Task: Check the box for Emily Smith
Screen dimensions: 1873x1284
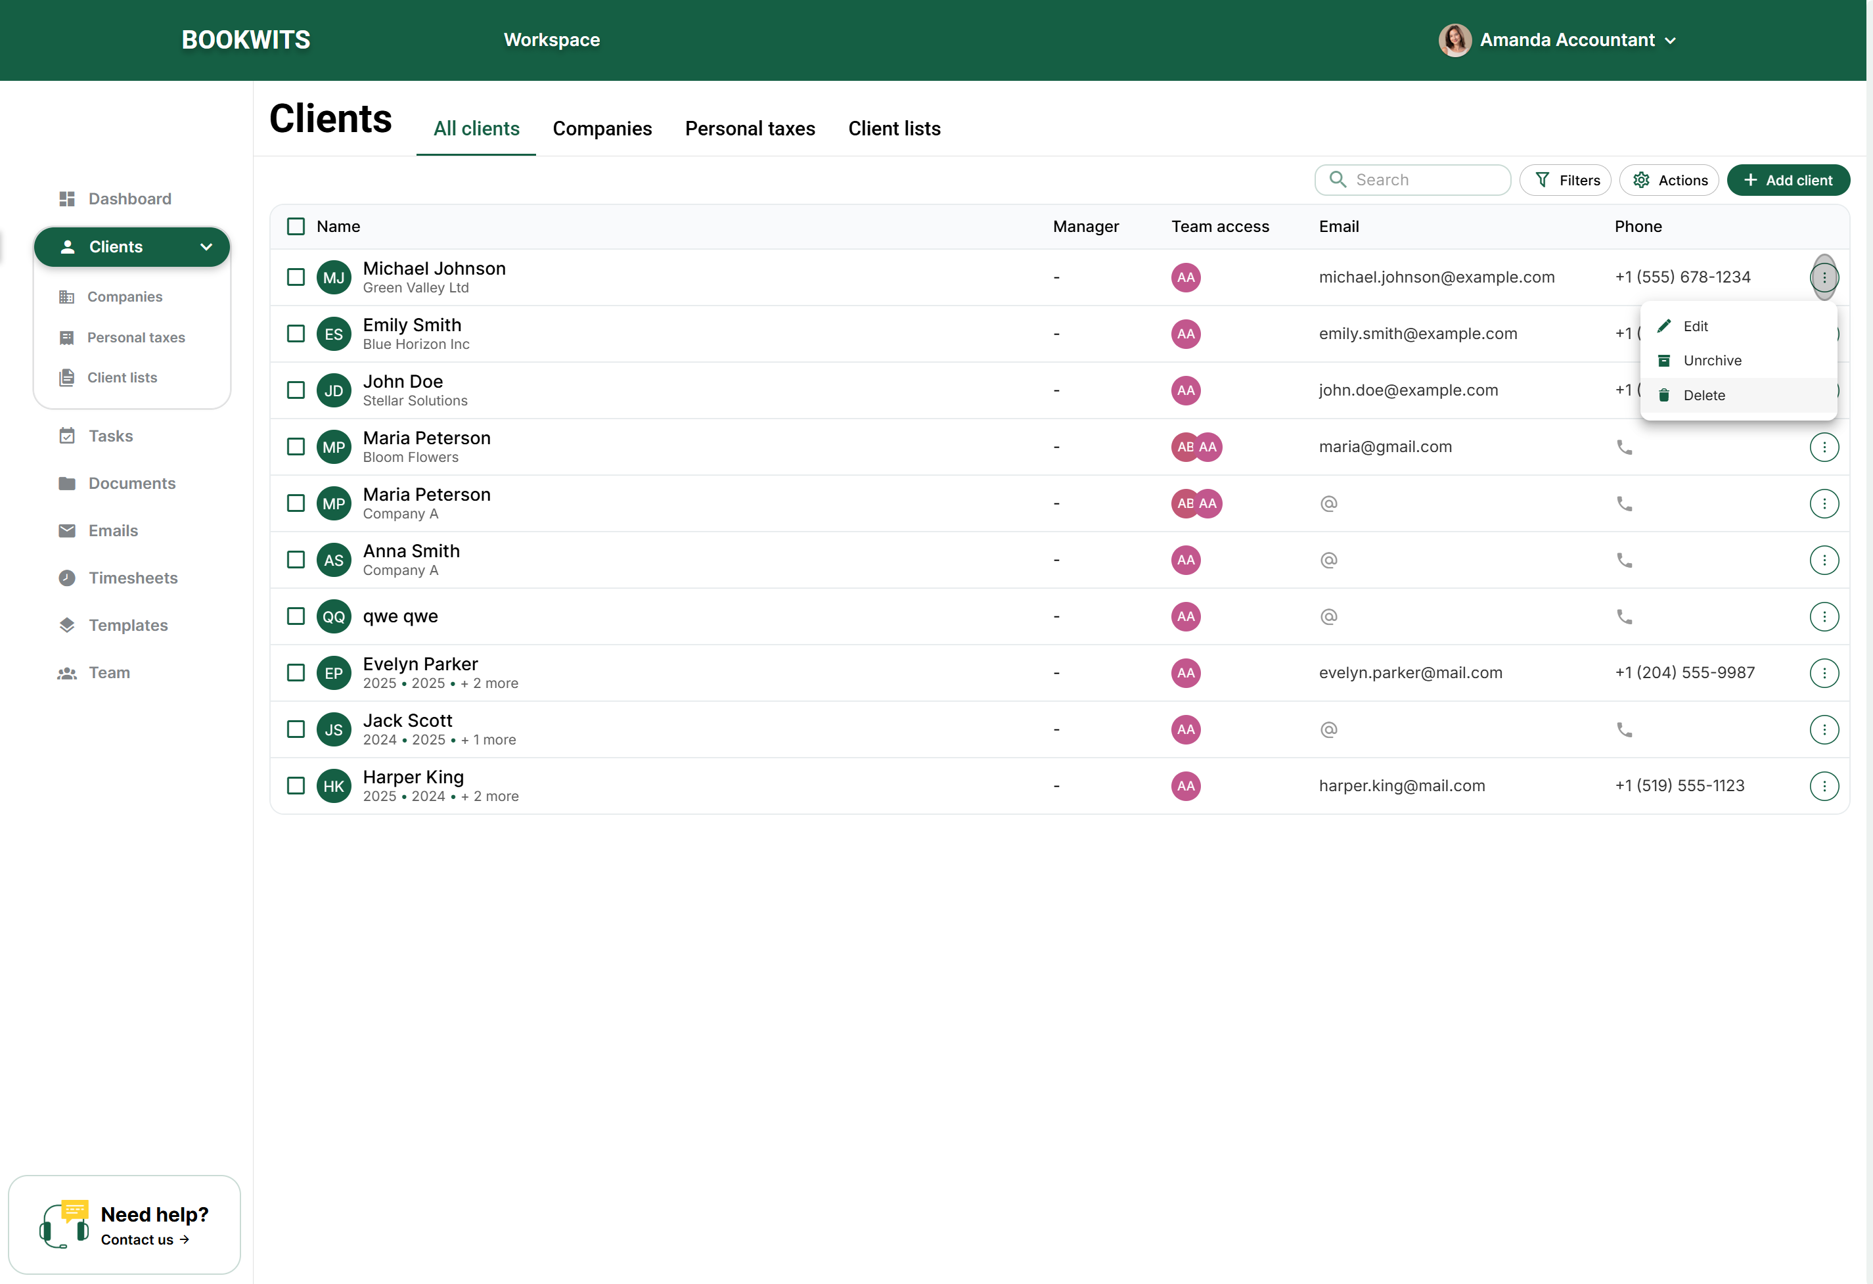Action: [x=296, y=334]
